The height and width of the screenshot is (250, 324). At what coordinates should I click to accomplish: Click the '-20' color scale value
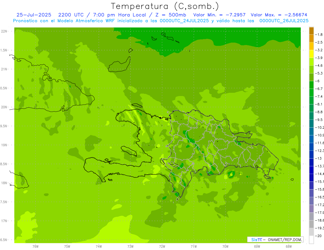pos(318,236)
